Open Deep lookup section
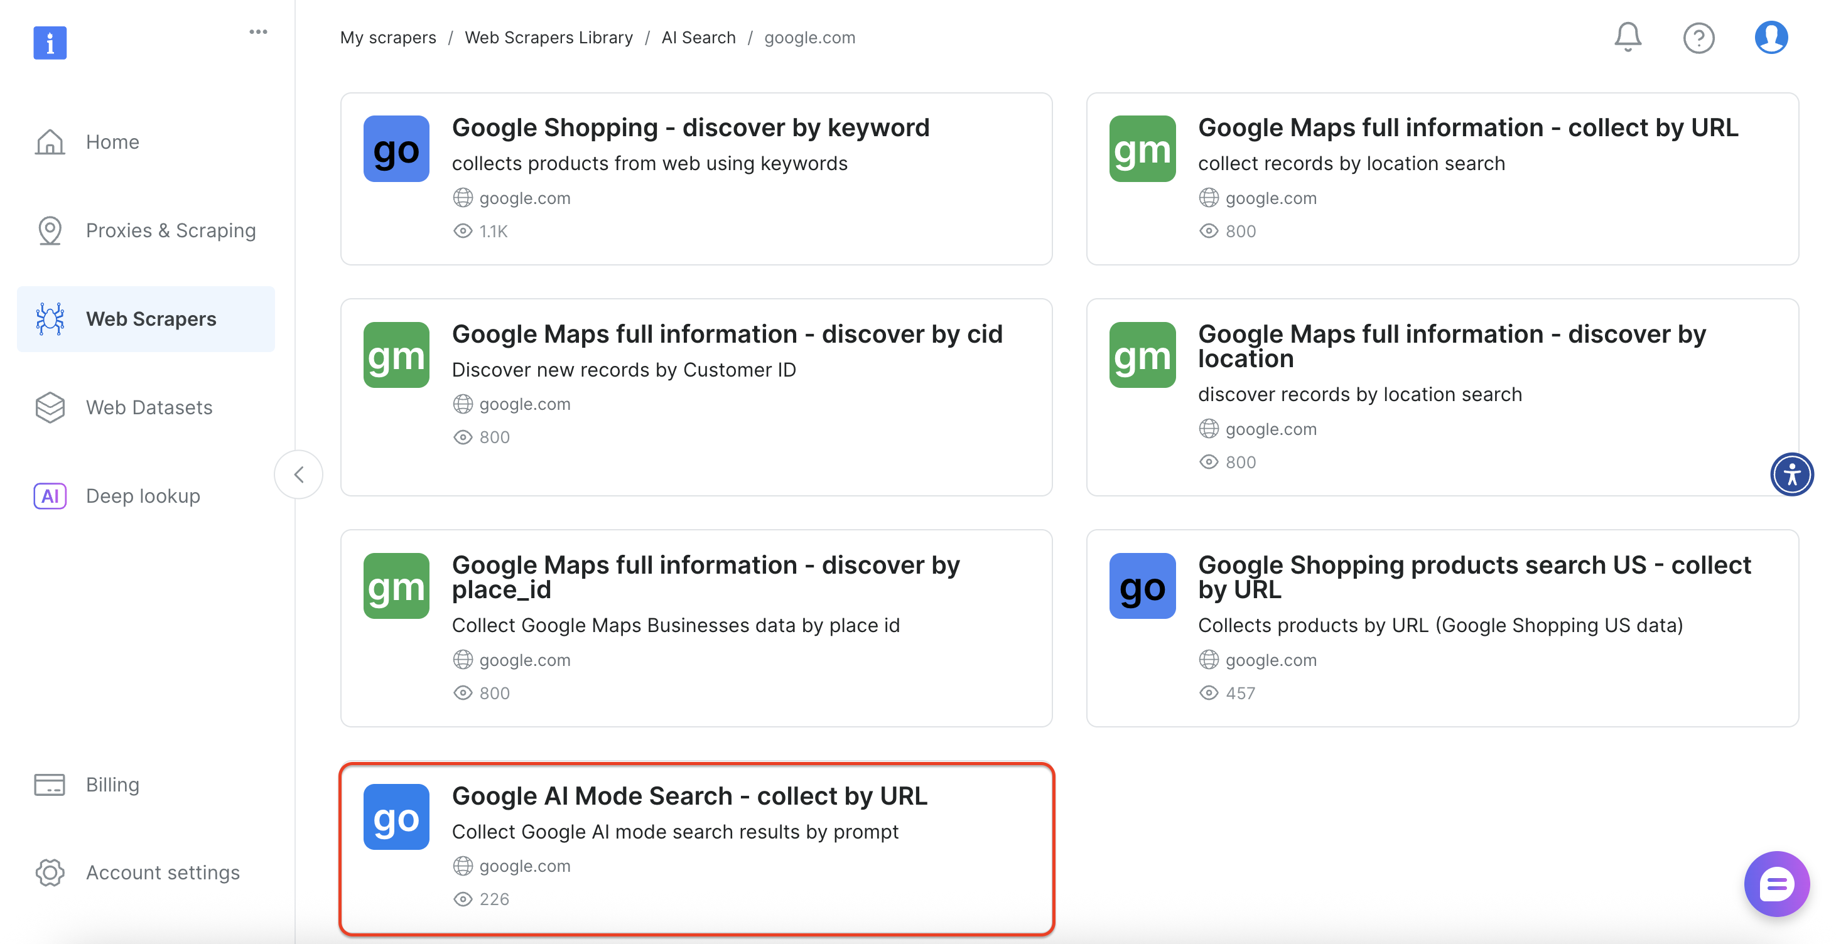 pos(146,496)
